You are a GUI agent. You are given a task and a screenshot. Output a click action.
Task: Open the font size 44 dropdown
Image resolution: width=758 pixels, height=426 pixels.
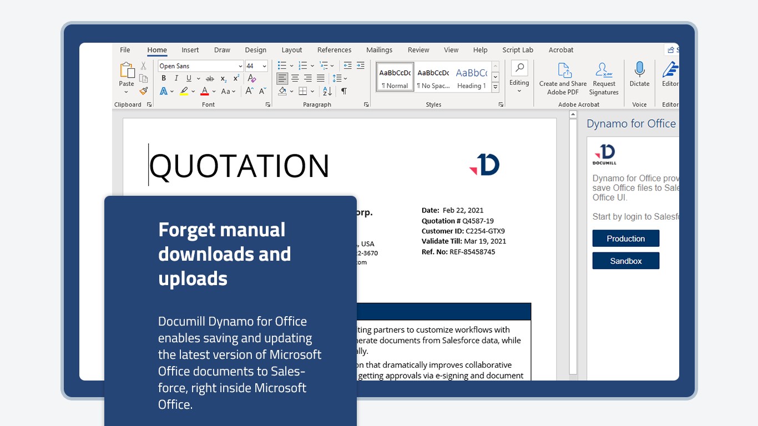coord(264,66)
